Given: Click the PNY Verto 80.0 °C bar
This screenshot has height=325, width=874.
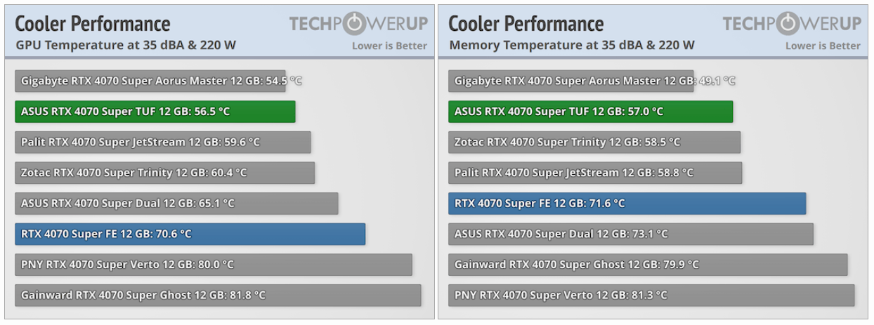Looking at the screenshot, I should (x=213, y=265).
